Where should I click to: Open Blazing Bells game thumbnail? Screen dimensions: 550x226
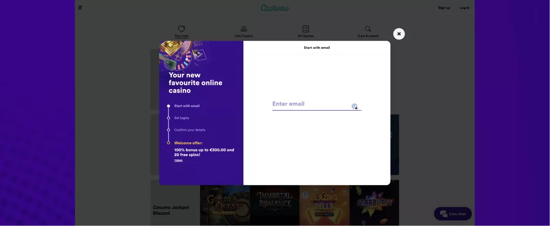tap(325, 206)
